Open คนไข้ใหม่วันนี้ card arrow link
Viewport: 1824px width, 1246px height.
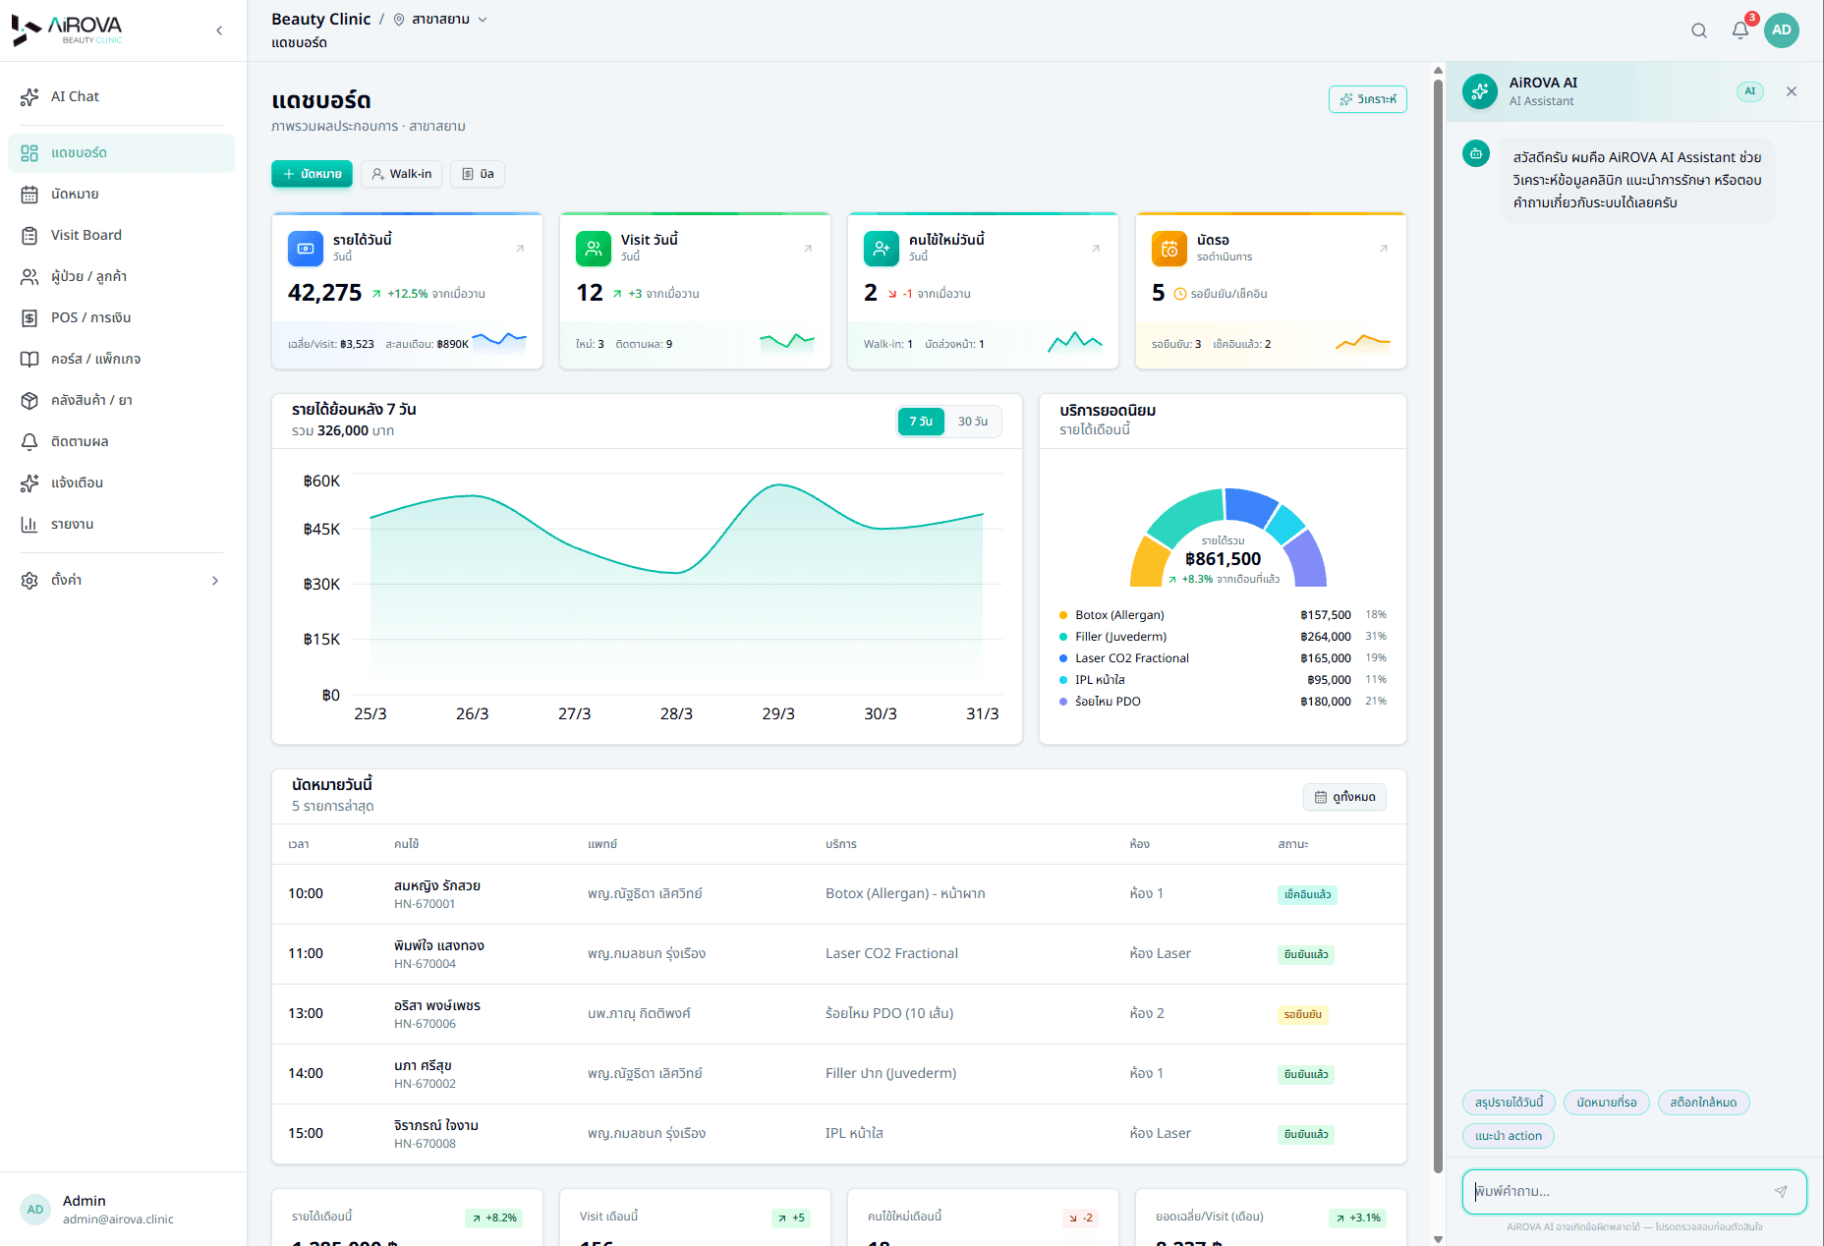(1096, 249)
